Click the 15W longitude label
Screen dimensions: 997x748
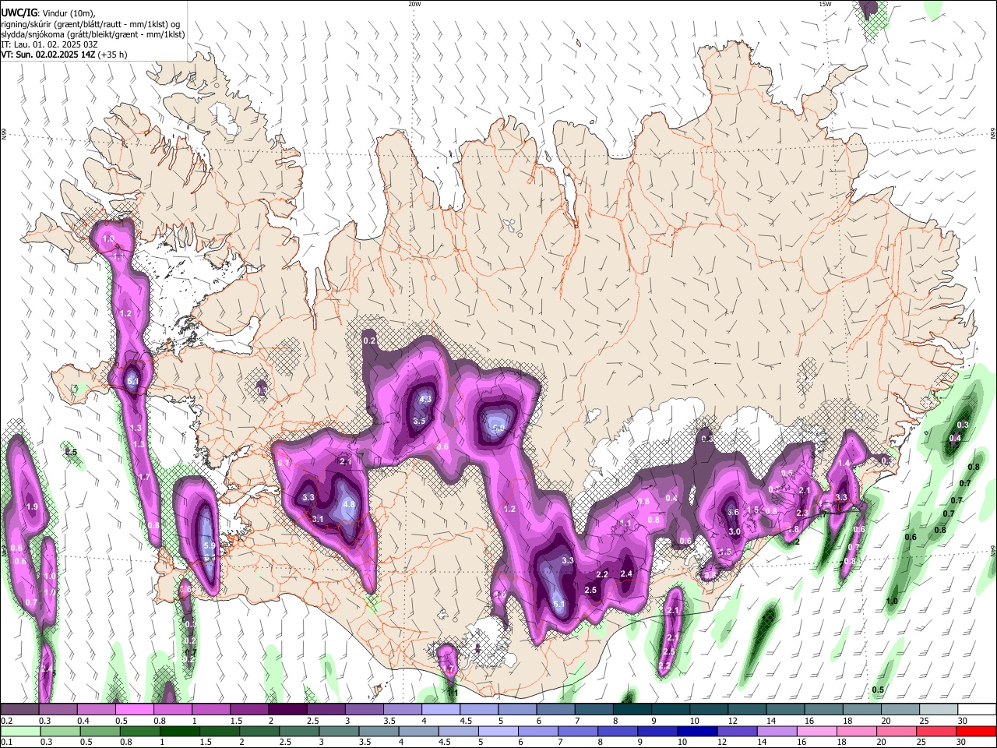click(825, 4)
